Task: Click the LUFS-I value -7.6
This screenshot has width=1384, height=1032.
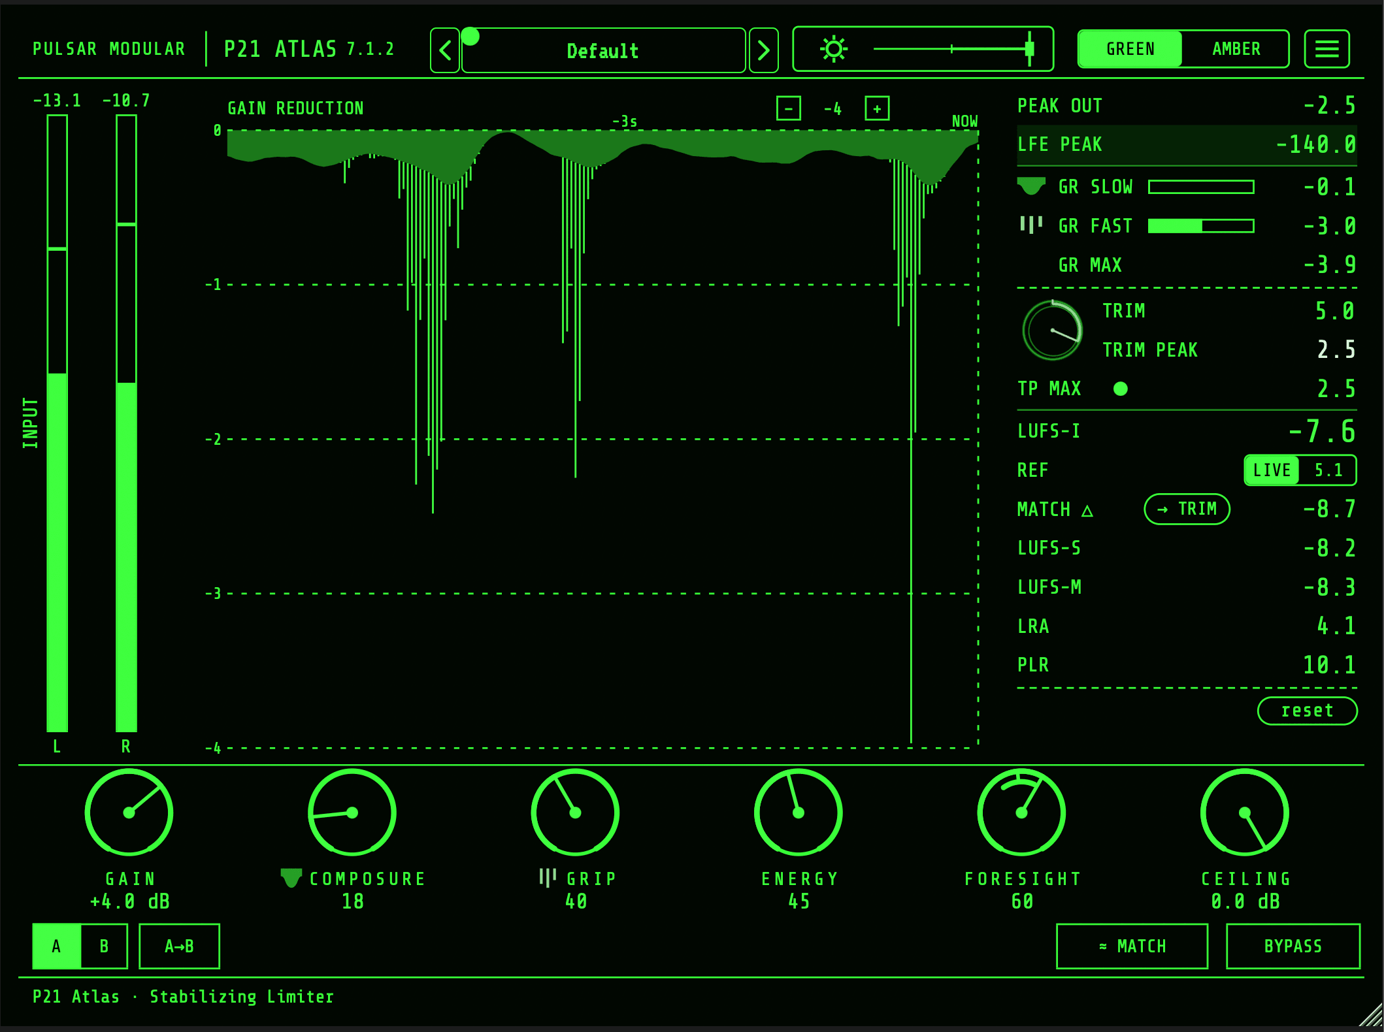Action: [x=1322, y=431]
